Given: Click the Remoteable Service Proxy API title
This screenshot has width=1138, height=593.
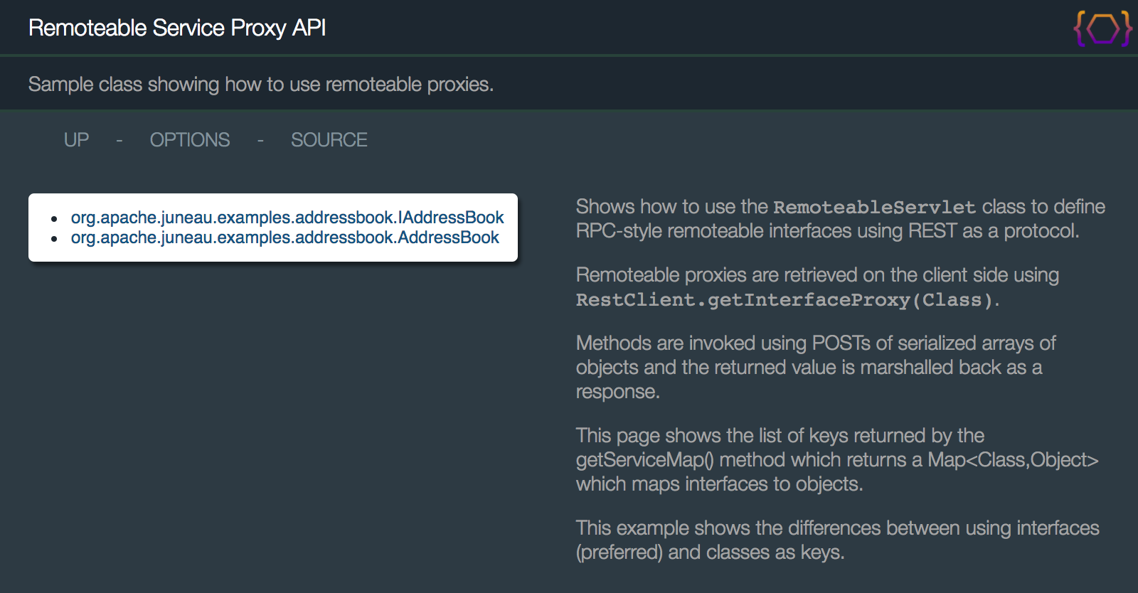Looking at the screenshot, I should tap(177, 28).
